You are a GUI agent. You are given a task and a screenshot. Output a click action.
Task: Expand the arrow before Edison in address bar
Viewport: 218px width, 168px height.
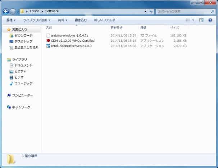tap(27, 12)
